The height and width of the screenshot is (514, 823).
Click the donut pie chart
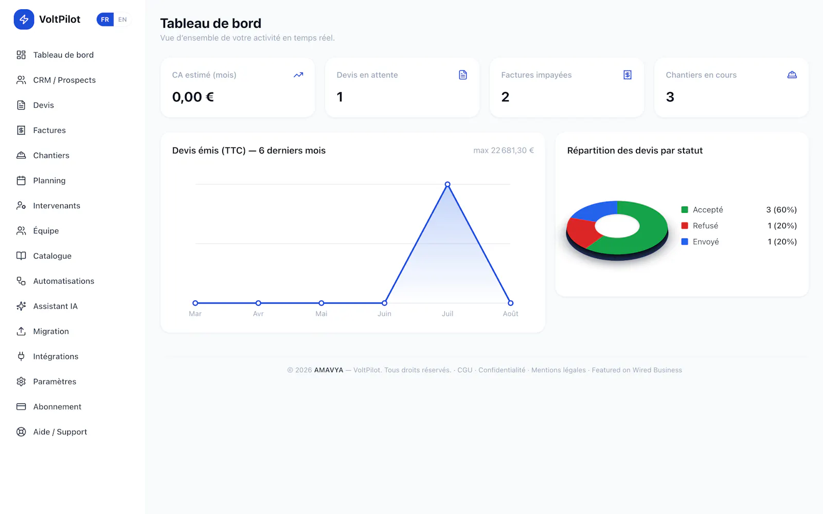tap(617, 230)
